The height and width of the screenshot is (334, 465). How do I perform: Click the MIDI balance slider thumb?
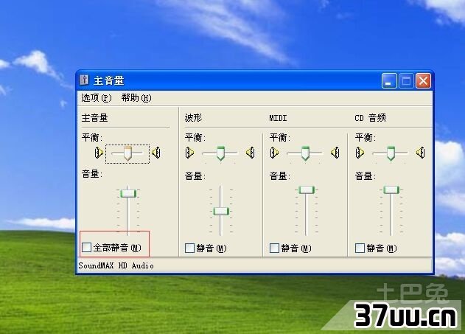pos(305,153)
